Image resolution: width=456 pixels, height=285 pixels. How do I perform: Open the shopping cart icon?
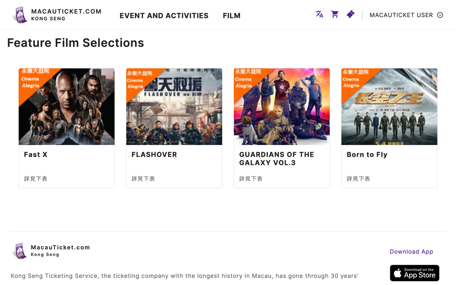335,14
